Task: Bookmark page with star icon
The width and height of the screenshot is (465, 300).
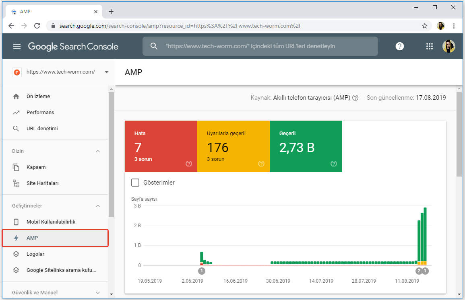Action: [x=424, y=26]
